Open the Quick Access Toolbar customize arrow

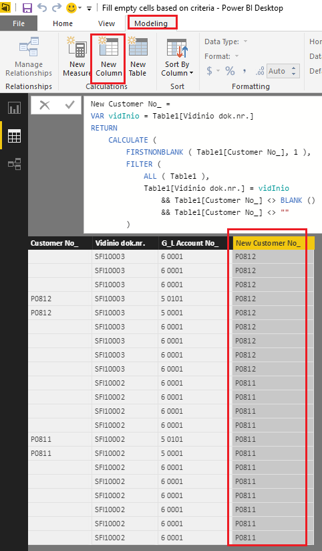point(90,8)
